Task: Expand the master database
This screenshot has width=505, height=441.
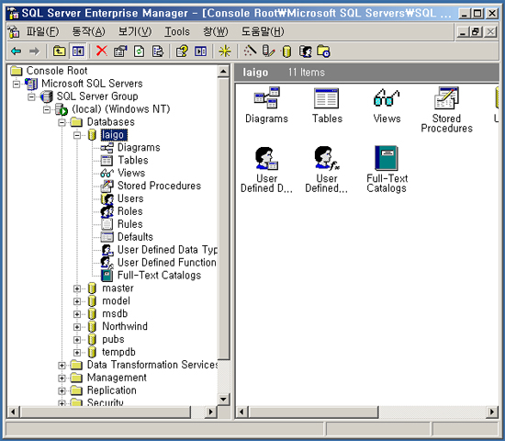Action: [x=77, y=288]
